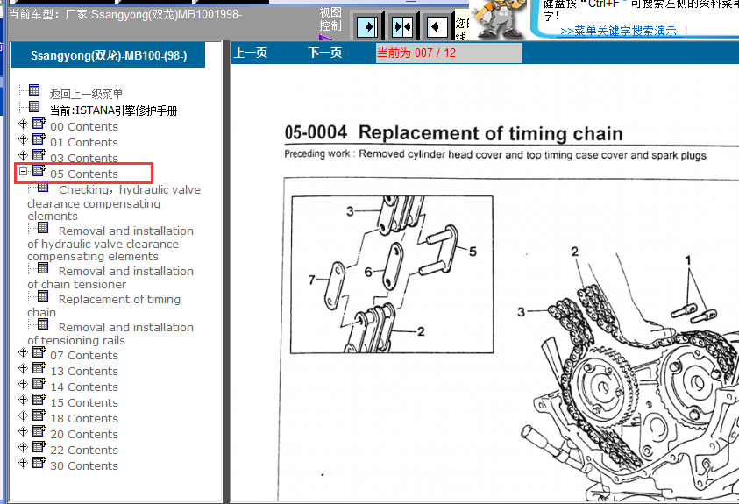Expand the 14 Contents node
Image resolution: width=739 pixels, height=504 pixels.
[x=23, y=384]
